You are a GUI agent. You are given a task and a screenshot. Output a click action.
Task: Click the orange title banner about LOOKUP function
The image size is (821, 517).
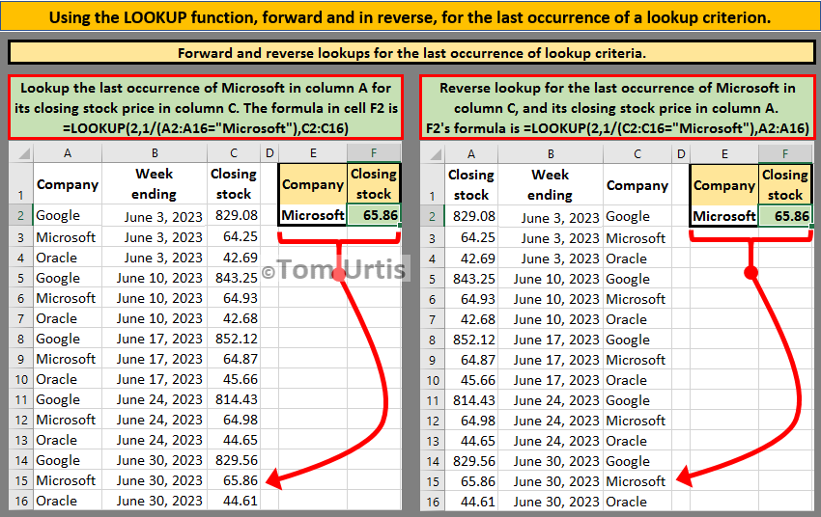410,17
